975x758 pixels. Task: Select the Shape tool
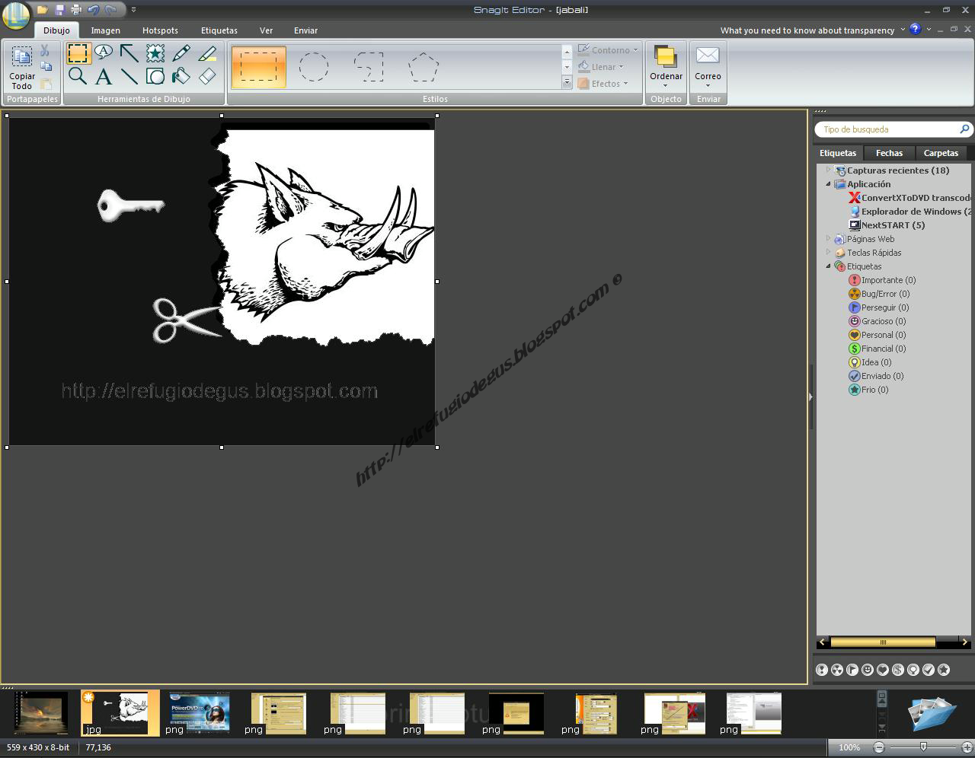pyautogui.click(x=155, y=75)
